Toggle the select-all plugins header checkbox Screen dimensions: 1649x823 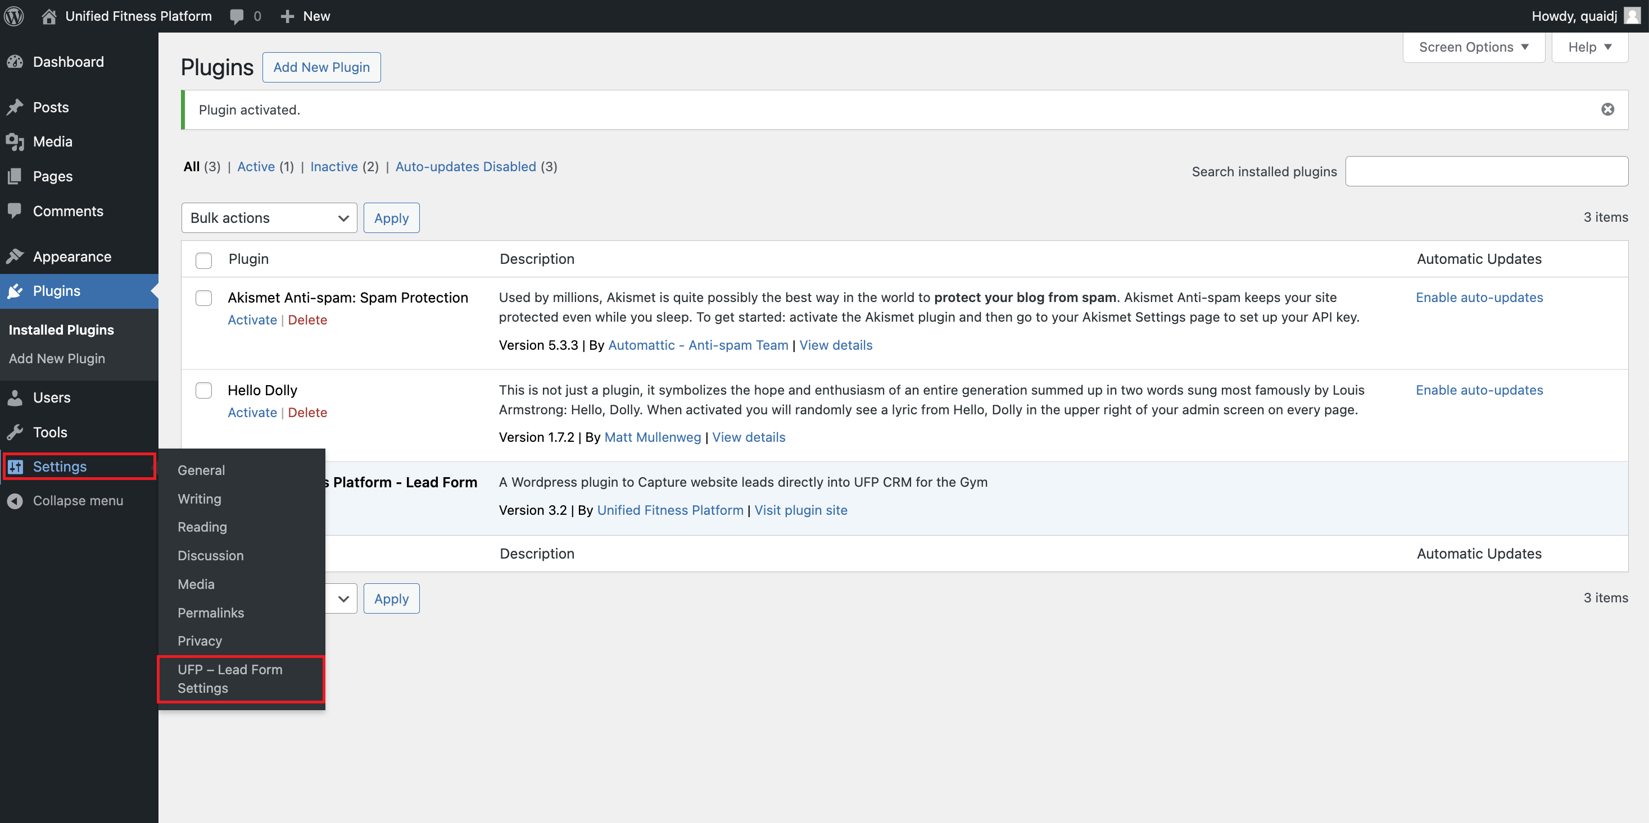[x=203, y=260]
